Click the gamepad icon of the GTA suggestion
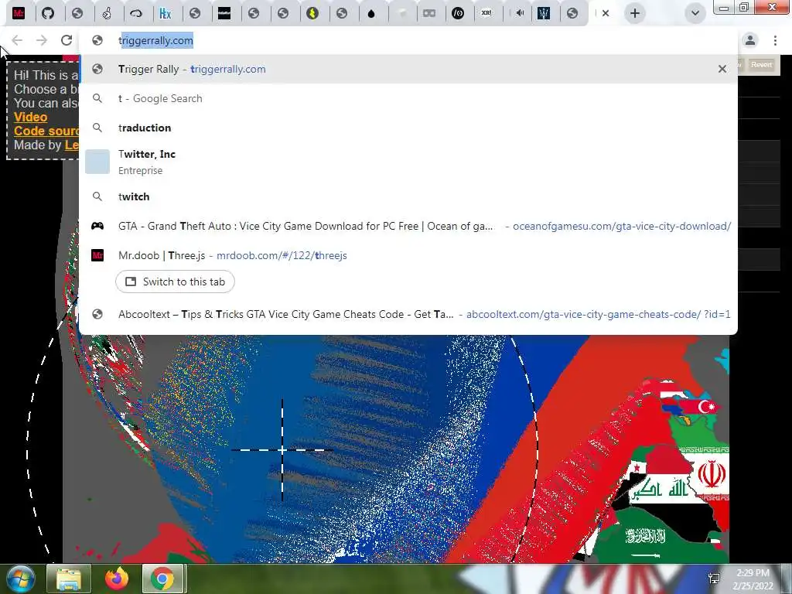This screenshot has width=792, height=594. point(97,226)
